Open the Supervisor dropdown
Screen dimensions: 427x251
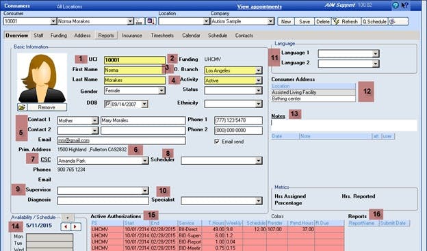point(145,191)
